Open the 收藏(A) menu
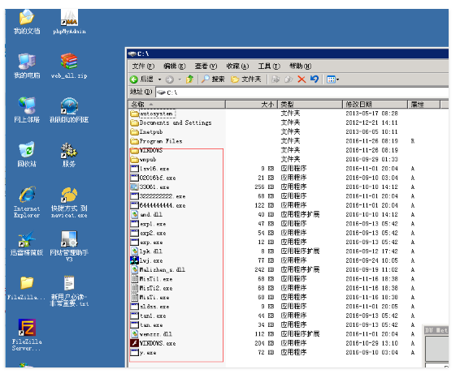The height and width of the screenshot is (378, 460). pyautogui.click(x=237, y=67)
